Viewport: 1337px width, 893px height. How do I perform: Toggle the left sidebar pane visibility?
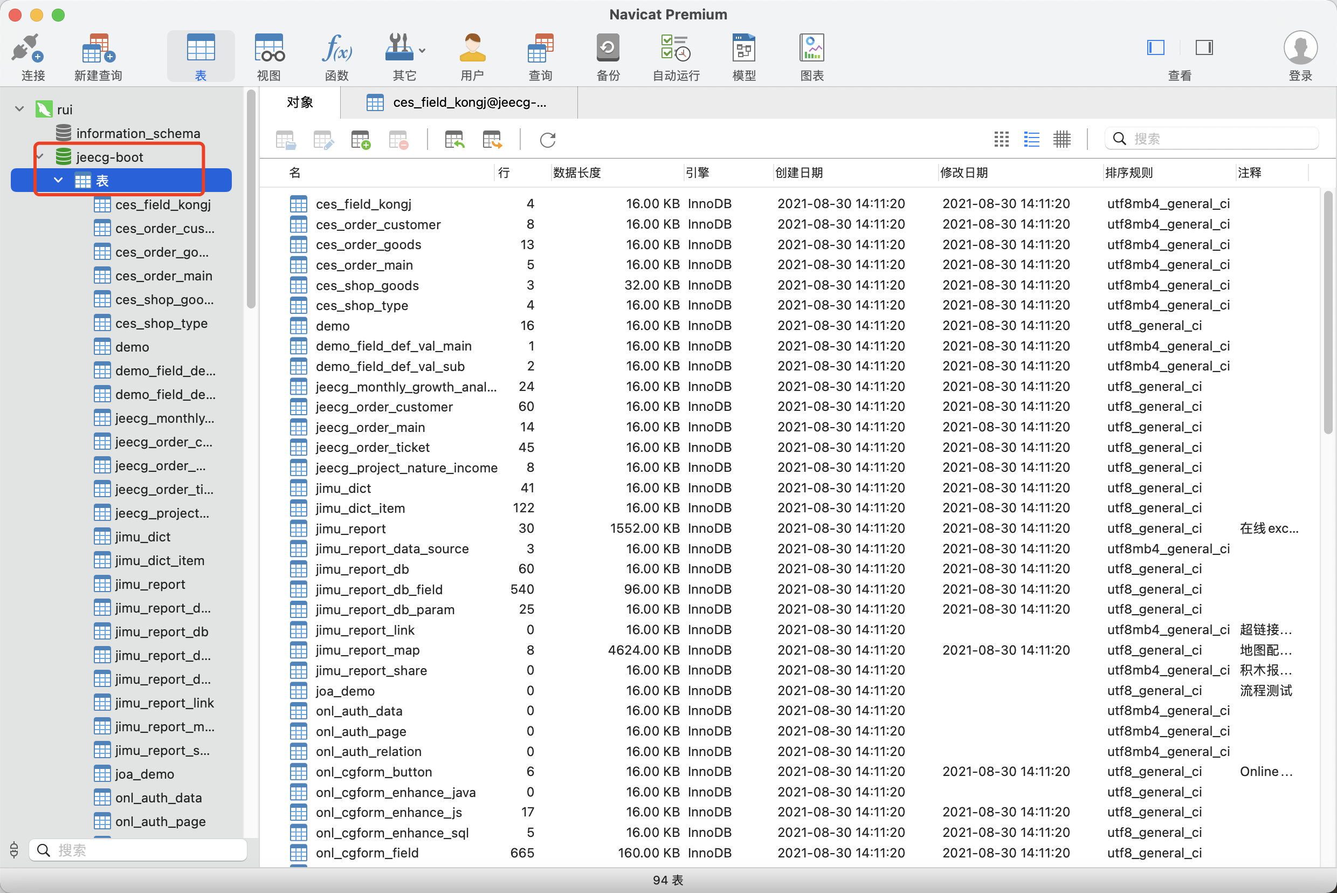pyautogui.click(x=1155, y=47)
